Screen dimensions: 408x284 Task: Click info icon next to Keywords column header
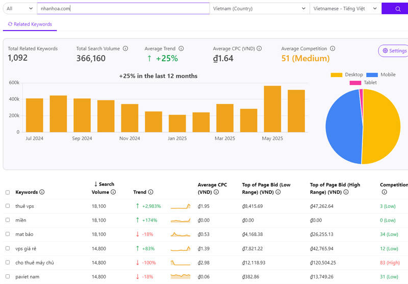click(42, 192)
